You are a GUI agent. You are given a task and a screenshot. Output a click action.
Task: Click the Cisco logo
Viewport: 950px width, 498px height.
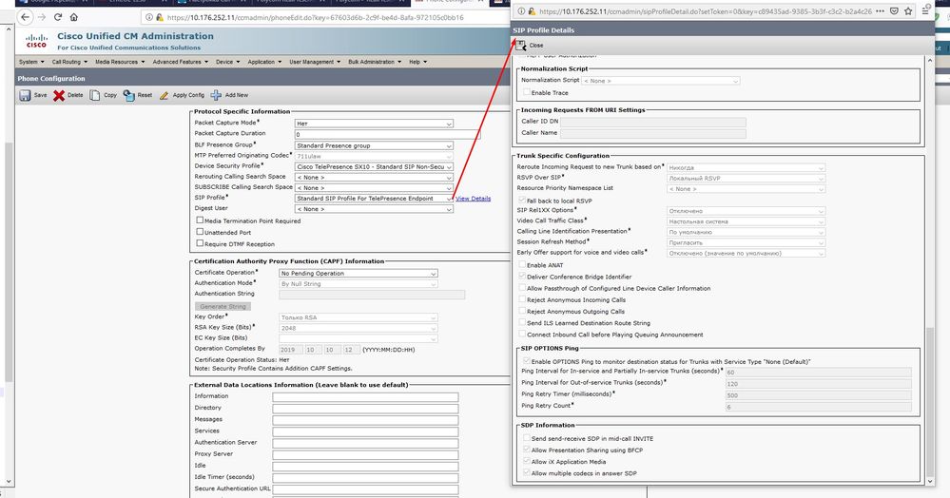(x=36, y=41)
